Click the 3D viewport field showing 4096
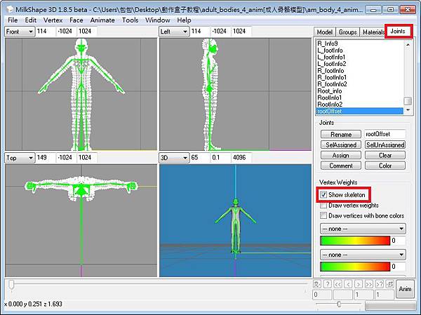The height and width of the screenshot is (315, 421). pyautogui.click(x=241, y=158)
